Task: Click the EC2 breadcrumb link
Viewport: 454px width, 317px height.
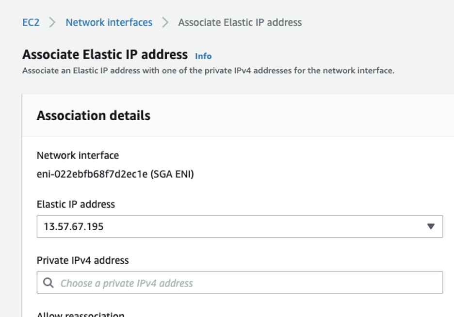Action: click(x=29, y=22)
